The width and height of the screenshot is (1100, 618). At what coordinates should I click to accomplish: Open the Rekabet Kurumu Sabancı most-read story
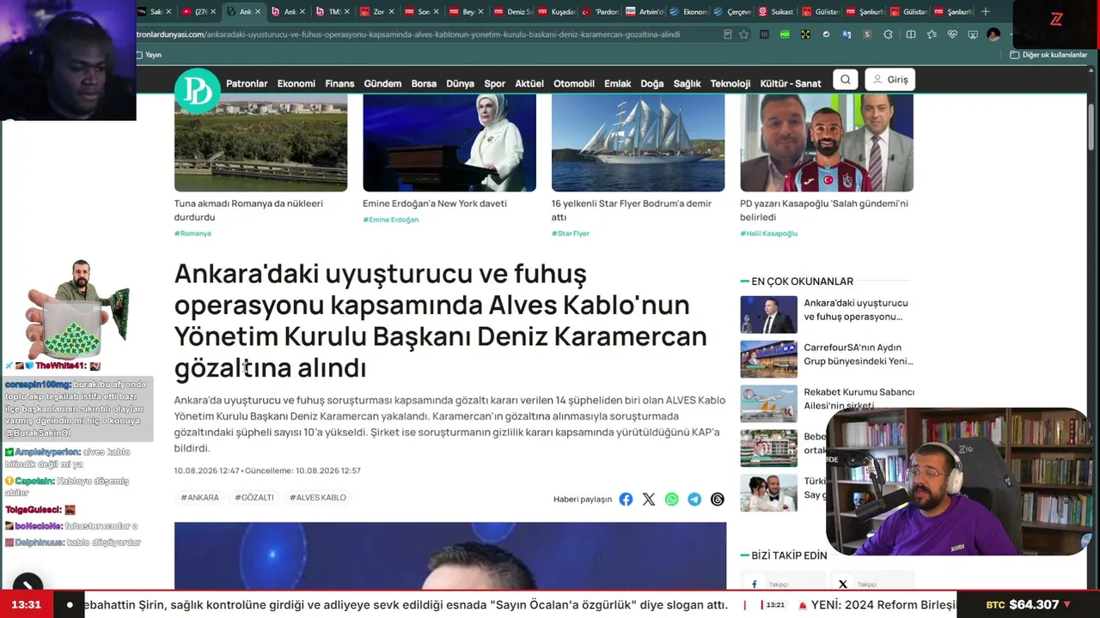[x=859, y=399]
